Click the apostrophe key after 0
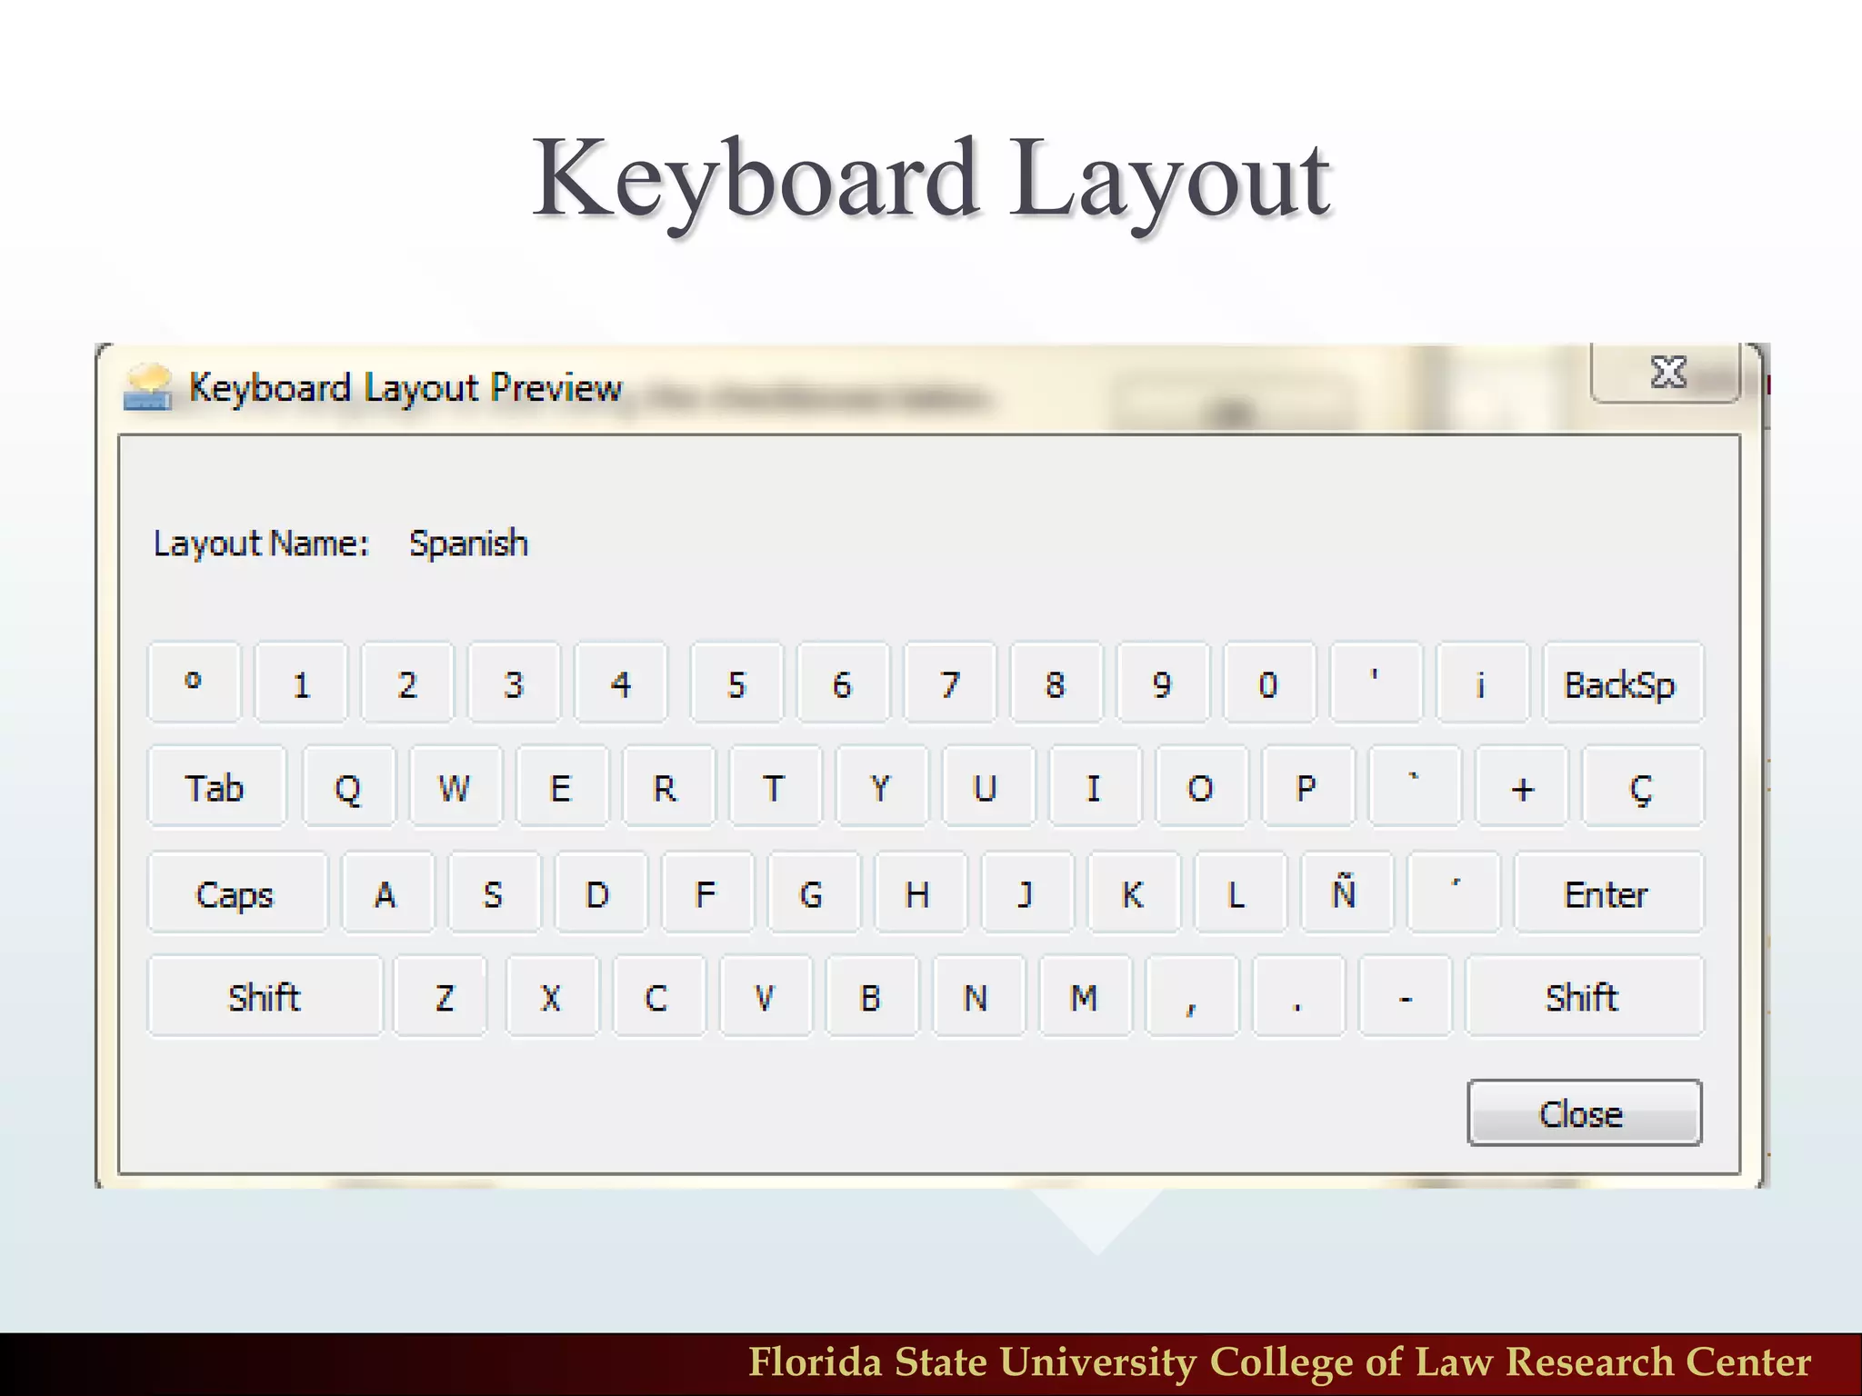1862x1396 pixels. pos(1376,683)
